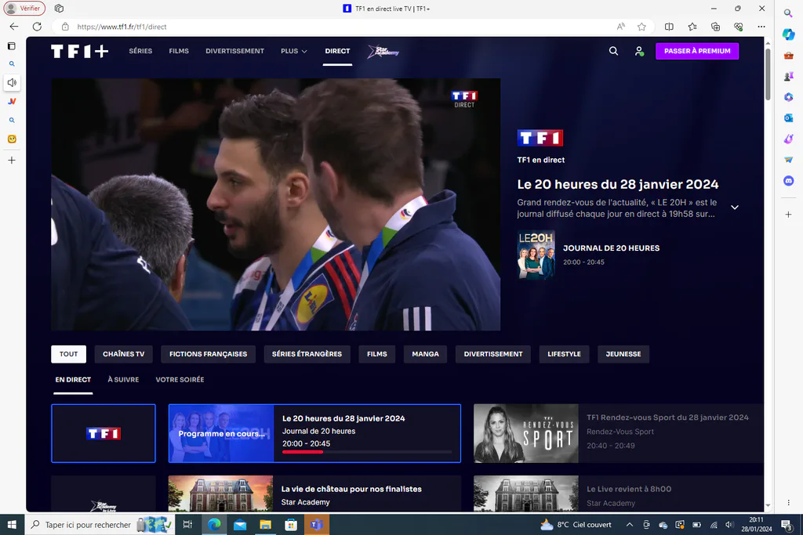Screen dimensions: 803x535
Task: Open the TF1+ site search icon
Action: click(613, 51)
